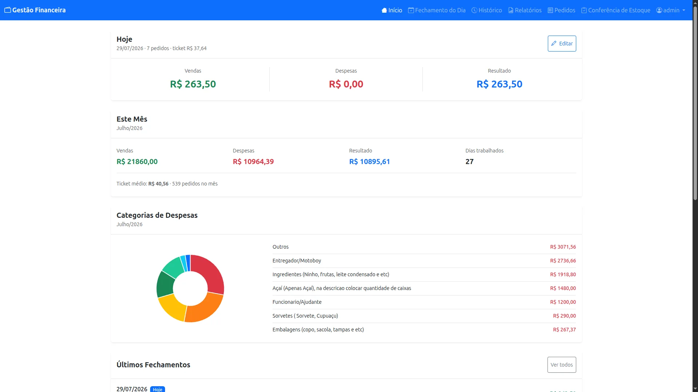Click the pencil icon in the Editar button

point(554,43)
